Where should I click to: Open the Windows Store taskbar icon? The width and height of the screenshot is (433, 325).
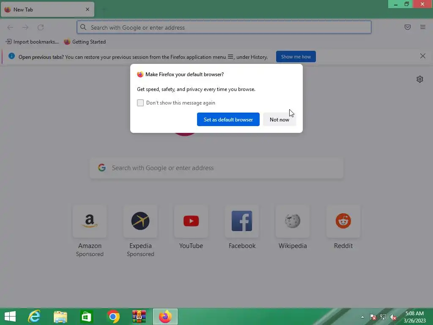click(86, 317)
